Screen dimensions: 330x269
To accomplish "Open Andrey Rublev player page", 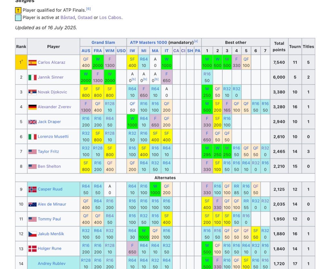I will (x=52, y=263).
